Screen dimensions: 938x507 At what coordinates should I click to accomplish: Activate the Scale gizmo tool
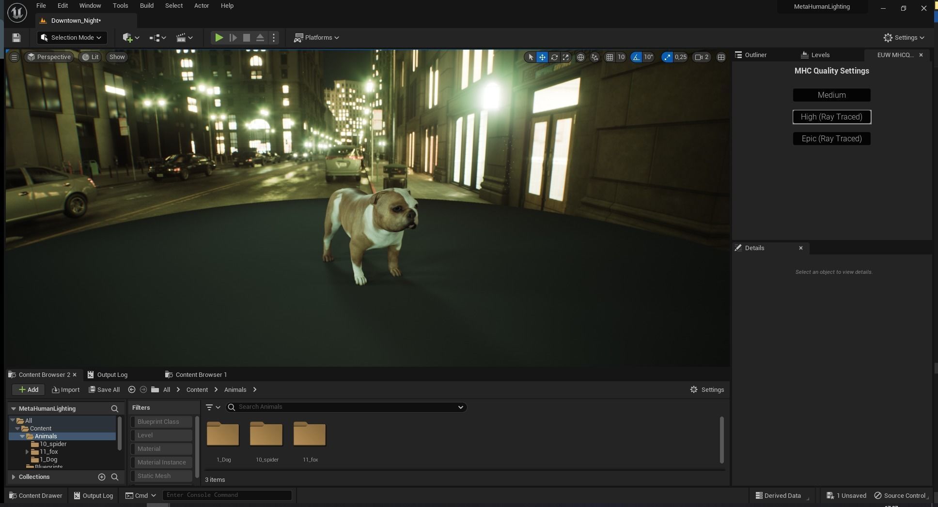coord(565,57)
